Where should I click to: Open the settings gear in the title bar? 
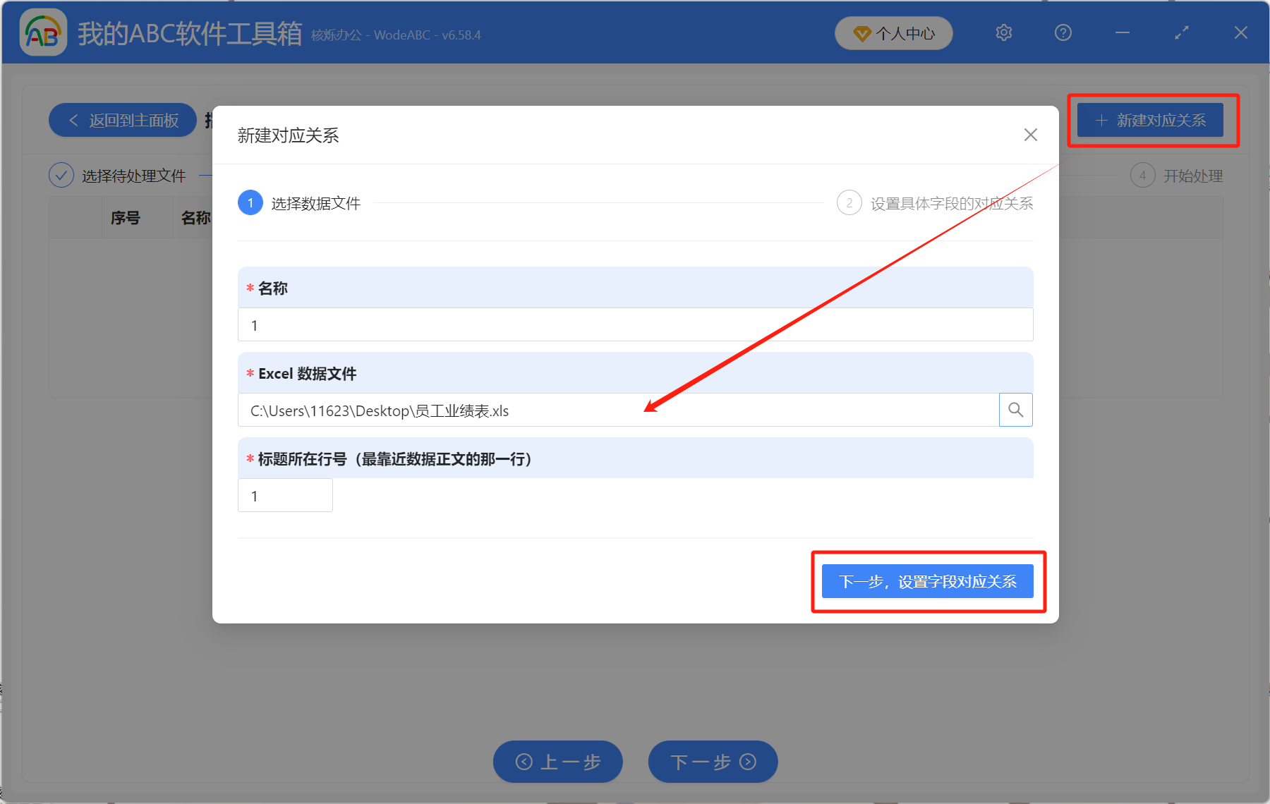[1003, 32]
